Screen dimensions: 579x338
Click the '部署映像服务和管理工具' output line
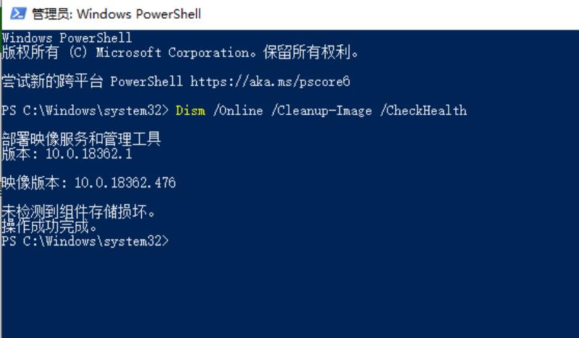tap(81, 139)
